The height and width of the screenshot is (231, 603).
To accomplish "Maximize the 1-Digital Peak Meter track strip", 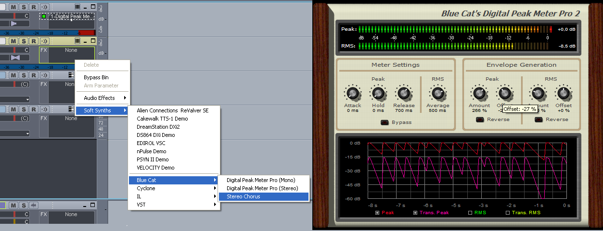I will point(92,7).
